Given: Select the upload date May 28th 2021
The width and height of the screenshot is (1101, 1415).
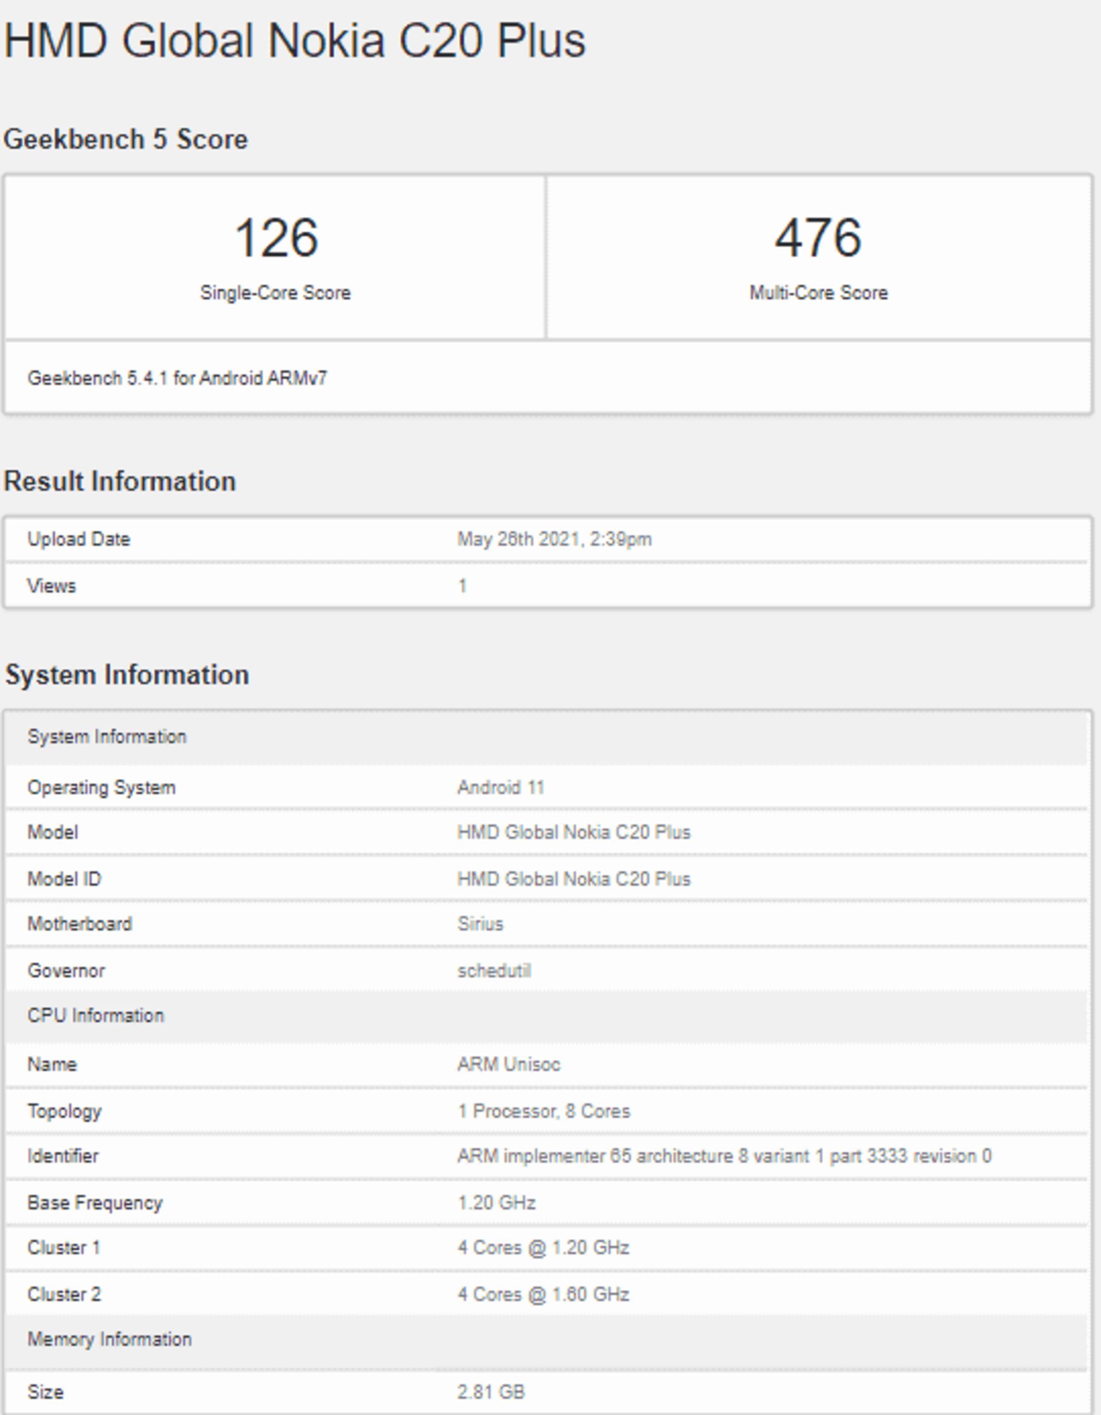Looking at the screenshot, I should (x=555, y=539).
